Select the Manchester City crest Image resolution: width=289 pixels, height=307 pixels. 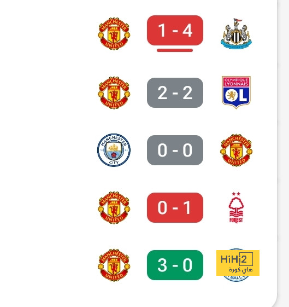(114, 150)
